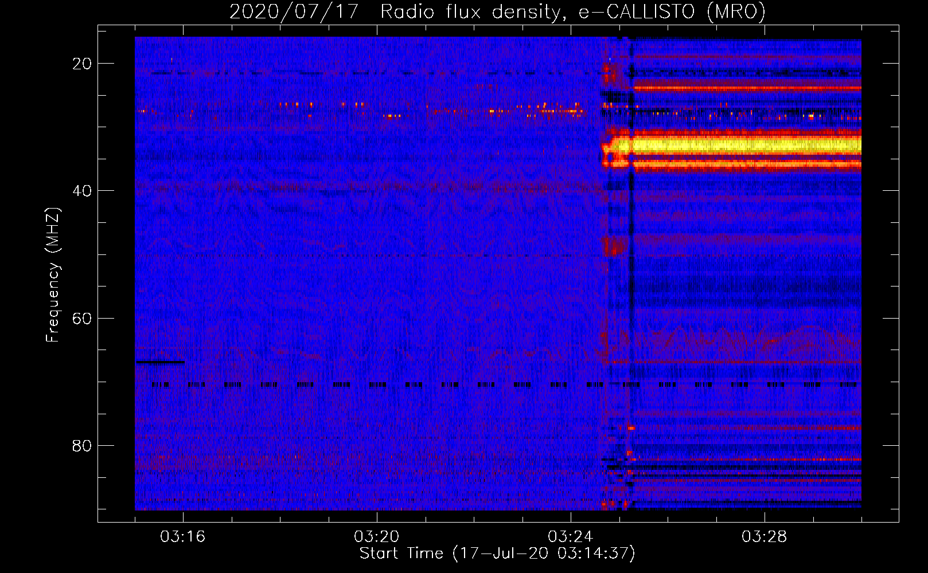
Task: Click the red patch near 49 MHz at burst onset
Action: [617, 246]
